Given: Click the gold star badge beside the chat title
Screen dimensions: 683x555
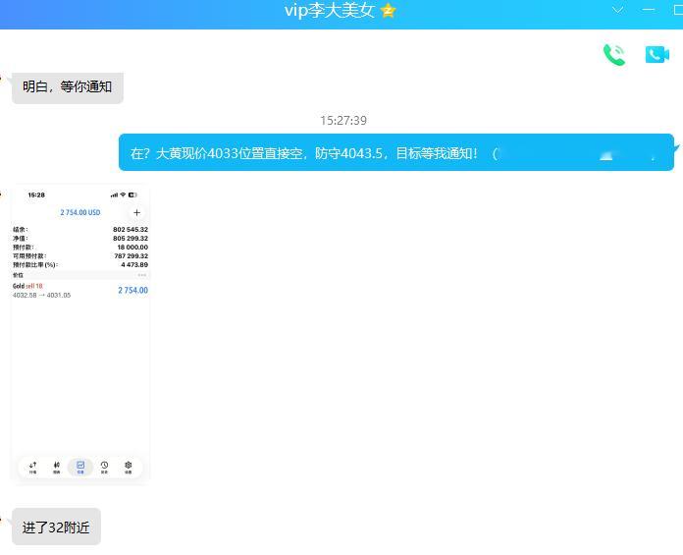Looking at the screenshot, I should pyautogui.click(x=388, y=11).
